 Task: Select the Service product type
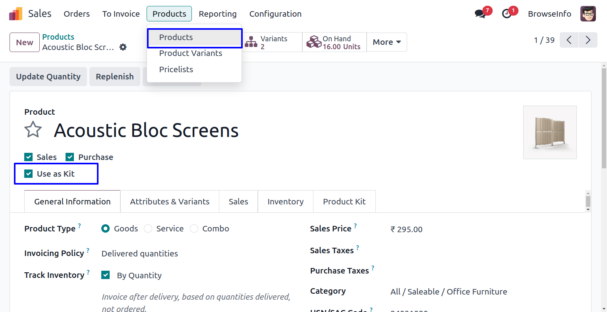(x=148, y=229)
